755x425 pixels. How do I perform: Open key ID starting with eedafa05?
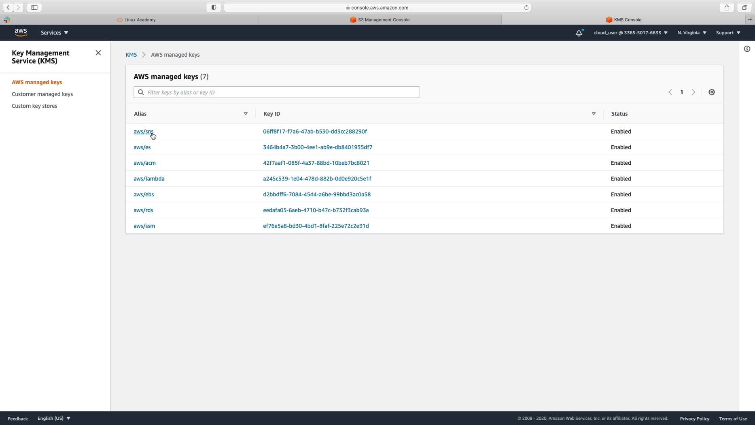pos(316,210)
